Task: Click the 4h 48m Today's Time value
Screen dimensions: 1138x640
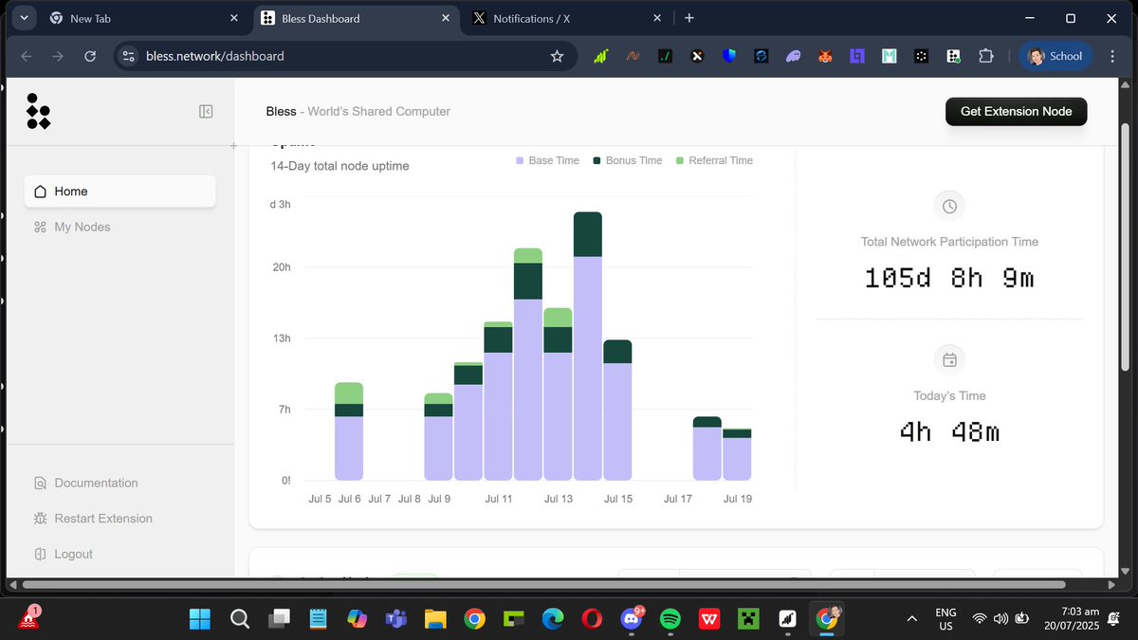Action: (x=949, y=432)
